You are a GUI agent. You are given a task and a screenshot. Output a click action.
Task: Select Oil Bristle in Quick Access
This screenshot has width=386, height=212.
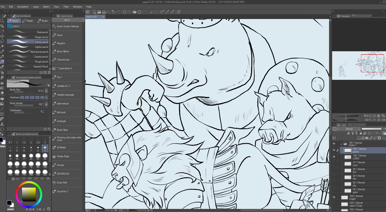pos(67,147)
